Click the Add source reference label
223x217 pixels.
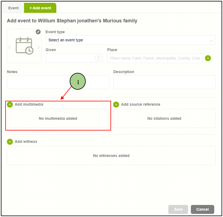click(x=141, y=104)
